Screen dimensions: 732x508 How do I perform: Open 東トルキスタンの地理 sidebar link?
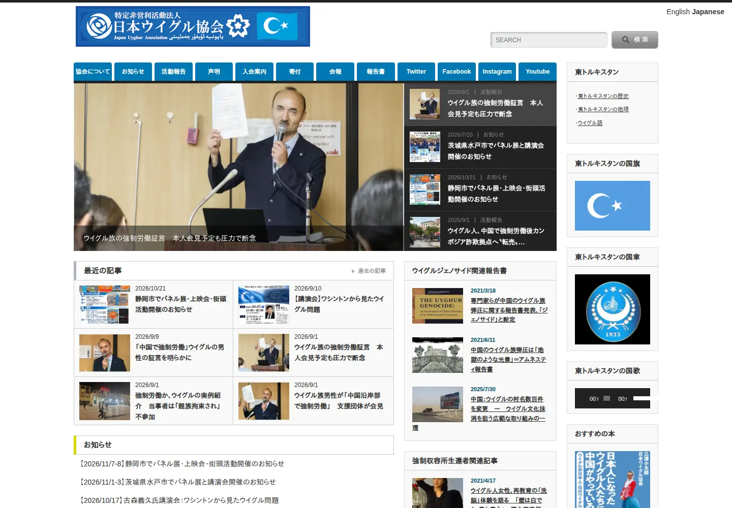click(603, 109)
